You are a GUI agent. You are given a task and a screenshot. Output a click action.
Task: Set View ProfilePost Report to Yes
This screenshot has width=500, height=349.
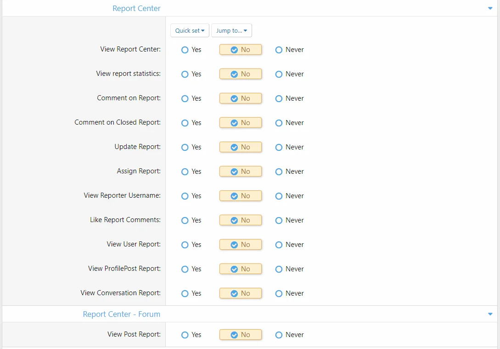(185, 269)
